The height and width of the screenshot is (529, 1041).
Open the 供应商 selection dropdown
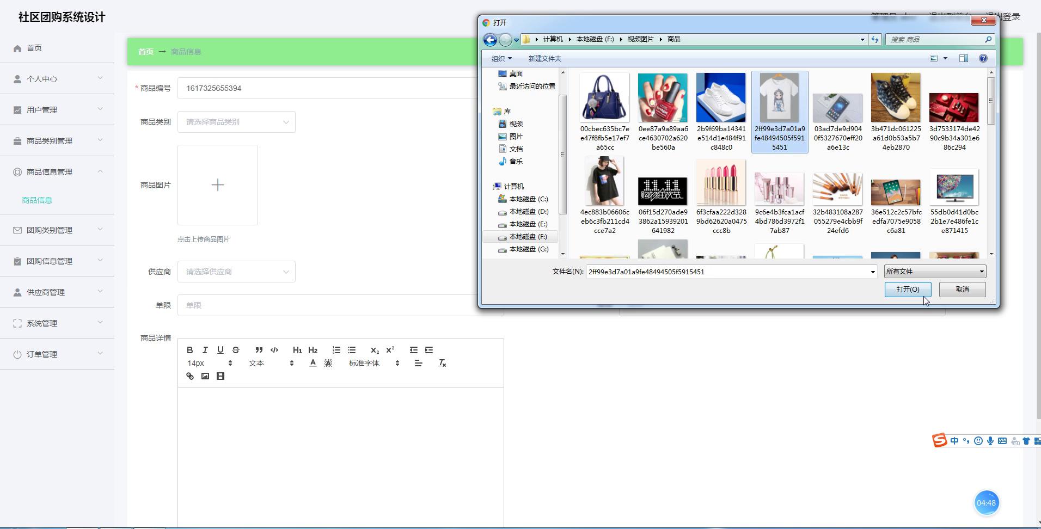pyautogui.click(x=236, y=272)
